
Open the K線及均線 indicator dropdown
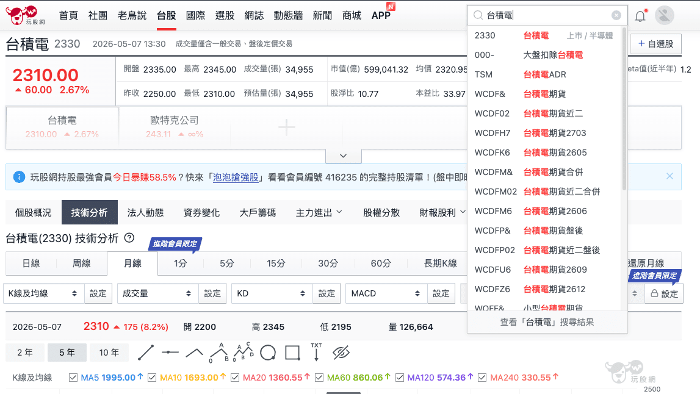pyautogui.click(x=44, y=293)
